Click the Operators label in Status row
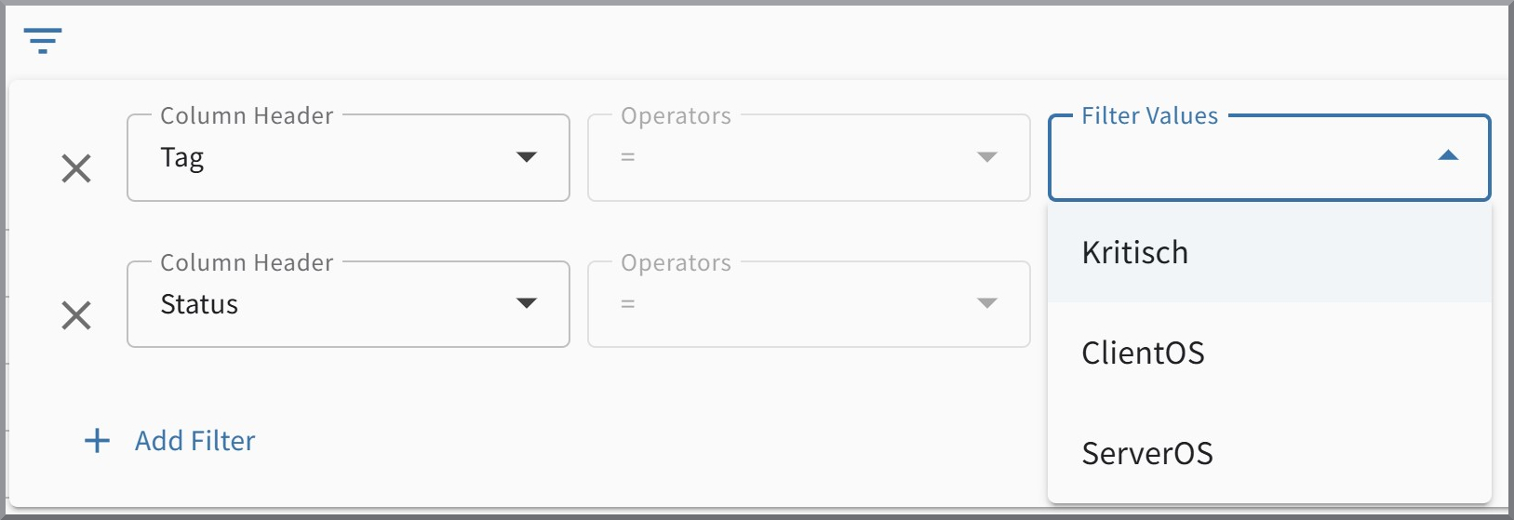1514x520 pixels. pos(676,263)
